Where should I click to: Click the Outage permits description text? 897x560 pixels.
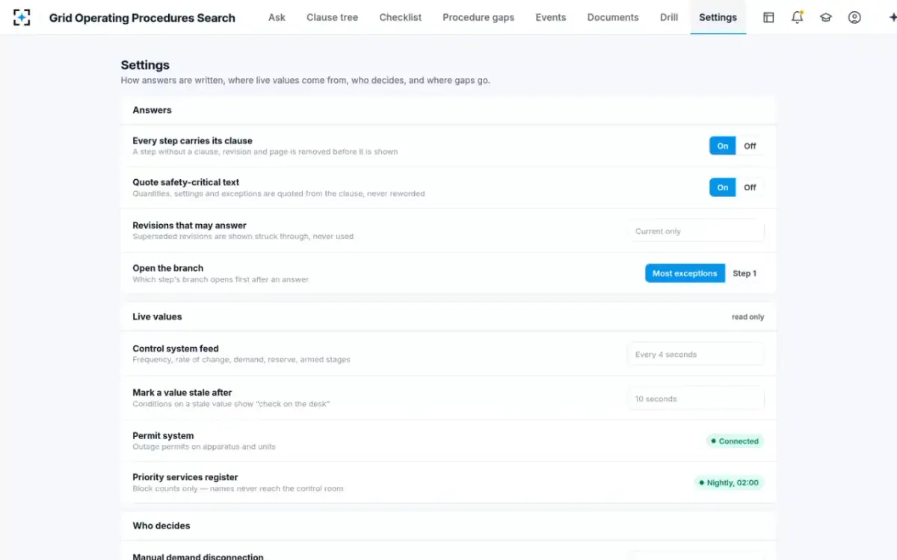(x=204, y=447)
